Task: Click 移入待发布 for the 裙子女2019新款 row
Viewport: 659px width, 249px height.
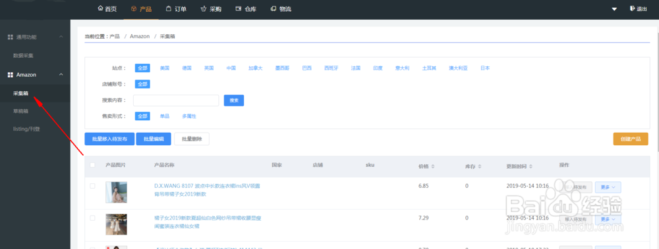Action: pos(576,219)
